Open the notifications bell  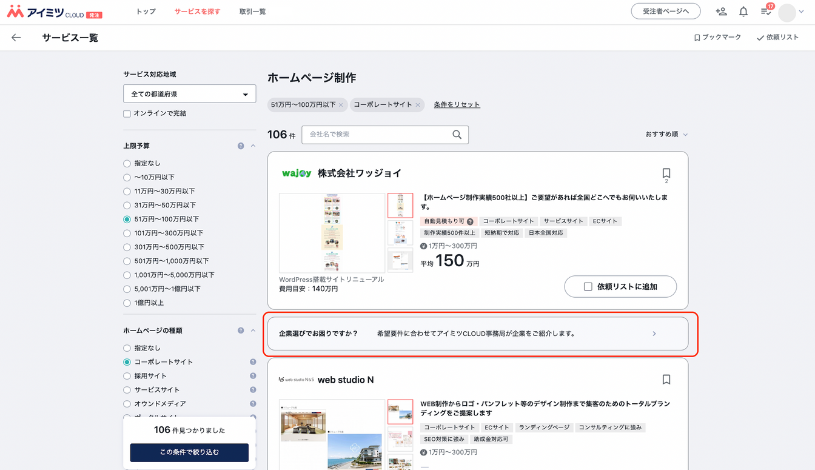(743, 12)
